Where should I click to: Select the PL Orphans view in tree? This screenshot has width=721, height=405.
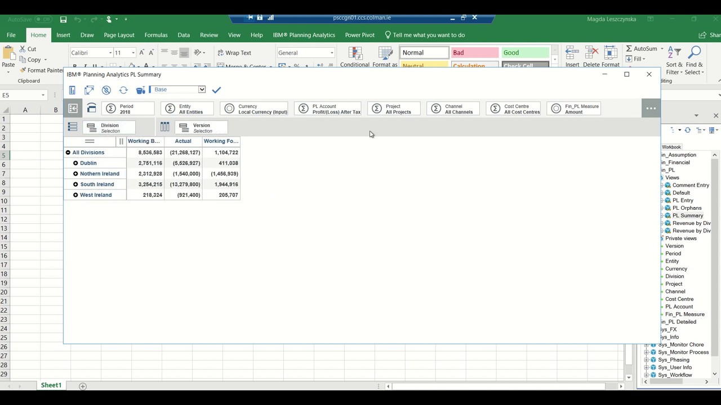687,208
